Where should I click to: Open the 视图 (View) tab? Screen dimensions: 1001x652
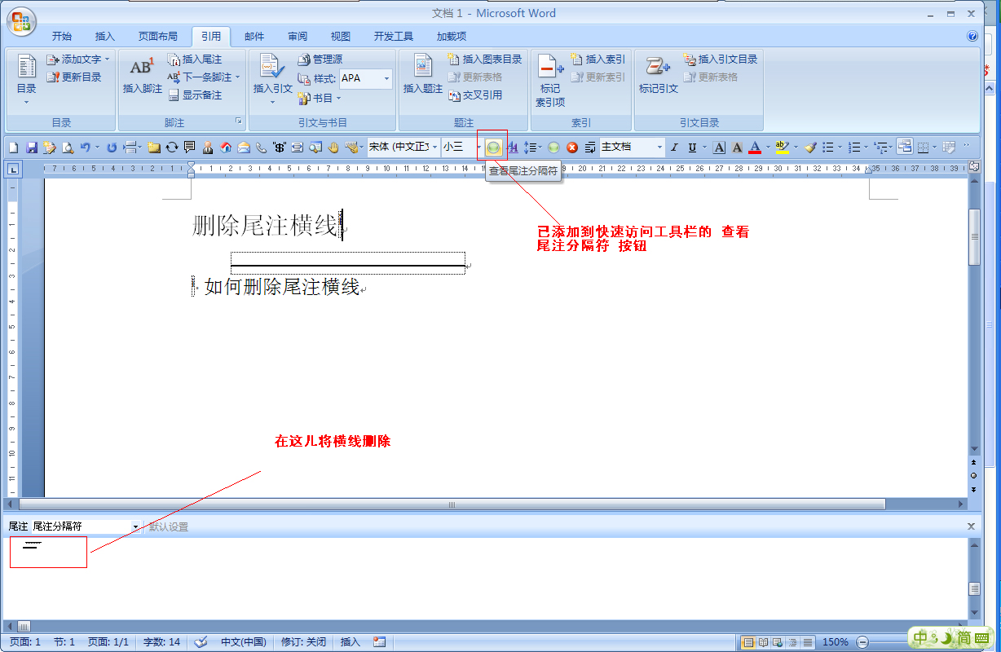[341, 37]
